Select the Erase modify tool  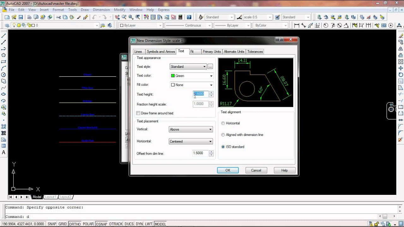[401, 36]
